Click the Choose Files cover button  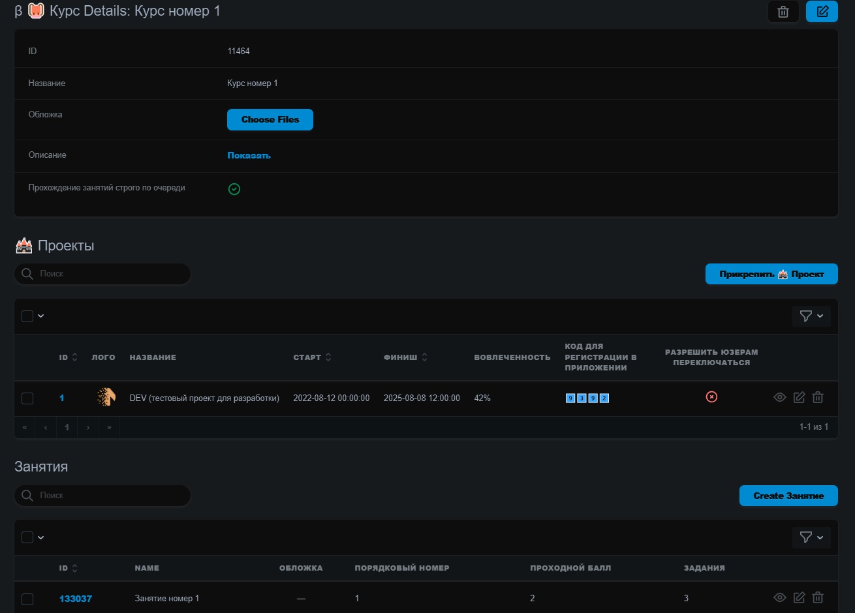[x=270, y=120]
